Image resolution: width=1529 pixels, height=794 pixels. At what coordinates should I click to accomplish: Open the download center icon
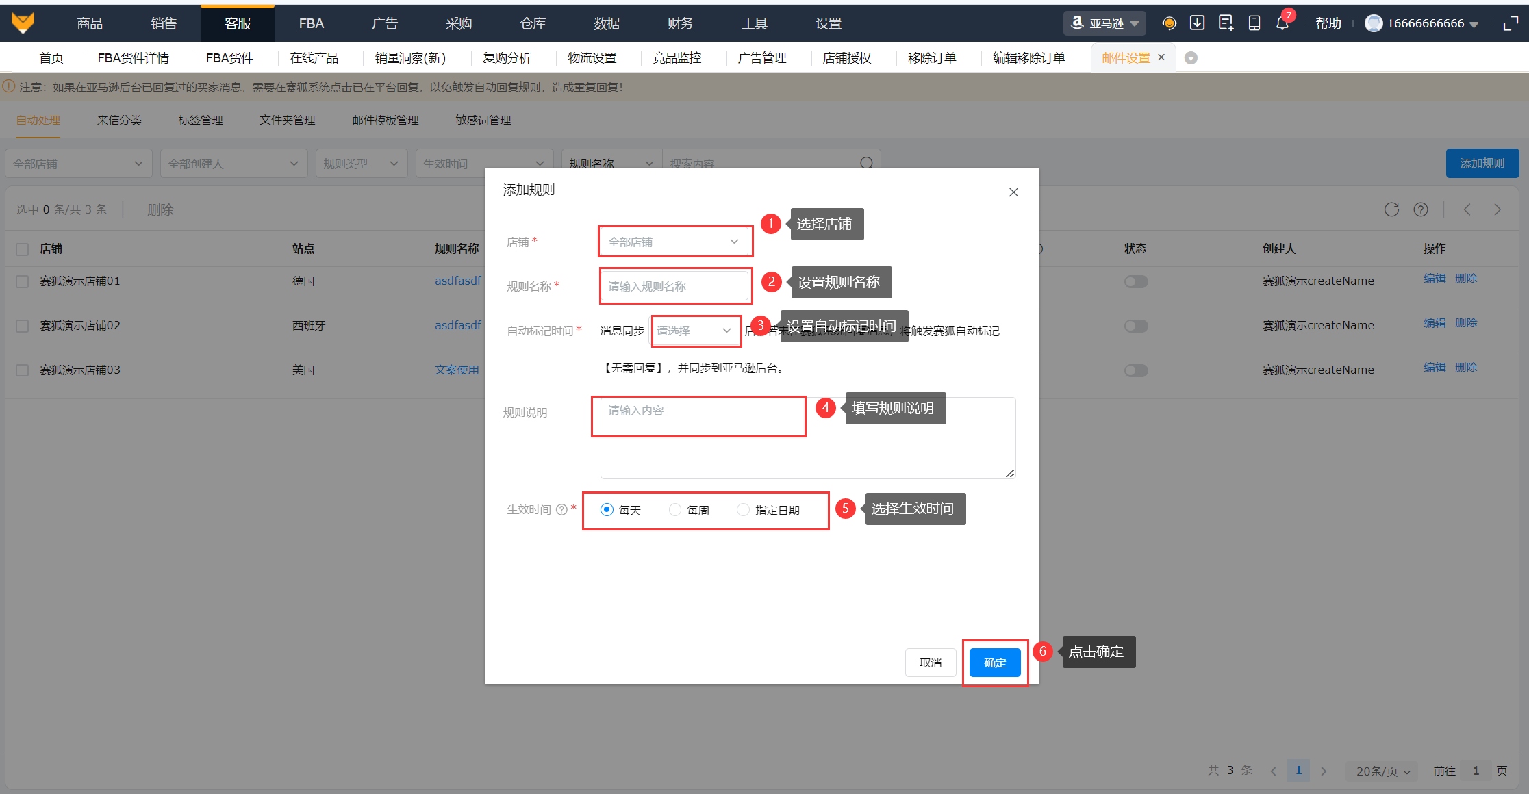(x=1197, y=23)
